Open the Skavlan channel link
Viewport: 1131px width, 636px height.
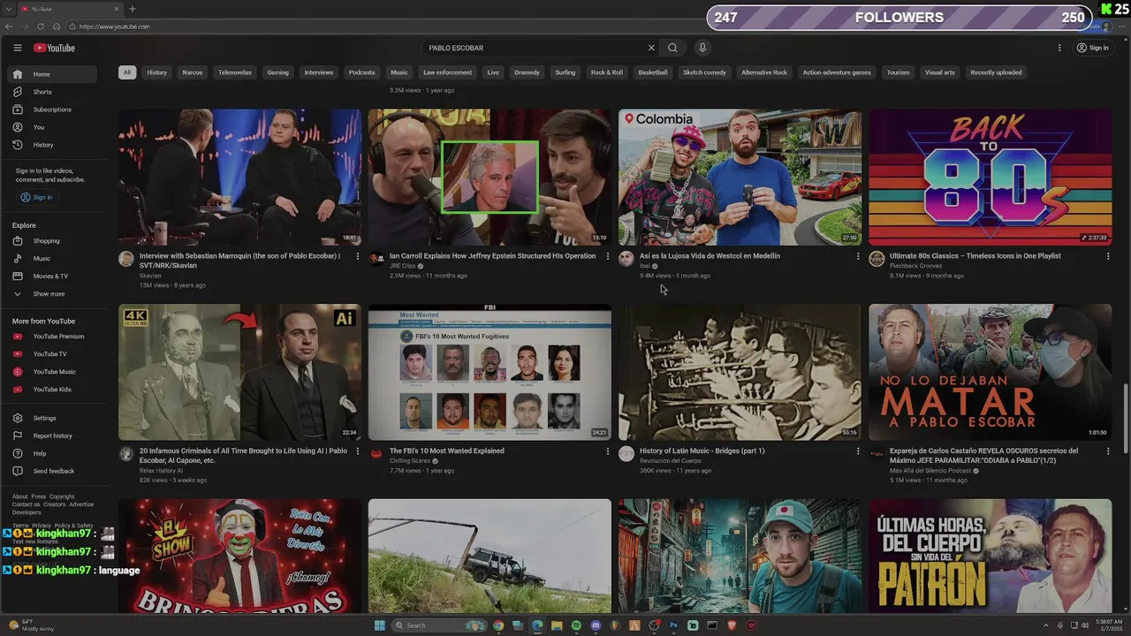point(150,276)
